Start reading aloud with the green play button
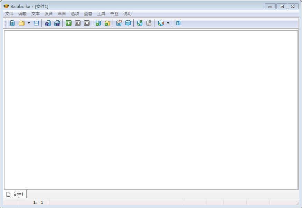This screenshot has height=208, width=302. 69,23
